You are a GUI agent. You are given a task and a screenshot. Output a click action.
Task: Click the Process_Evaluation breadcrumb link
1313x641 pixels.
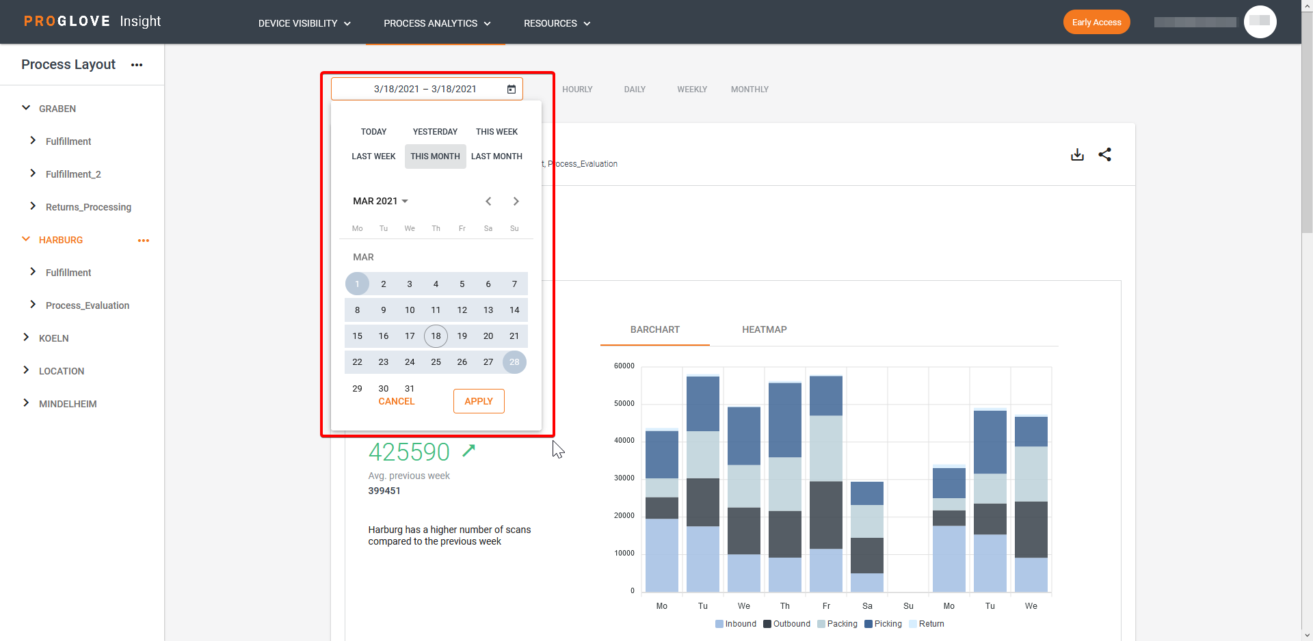[x=583, y=164]
